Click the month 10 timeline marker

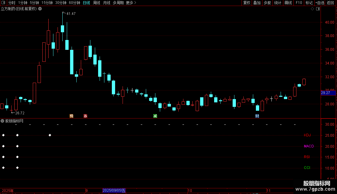[190, 190]
